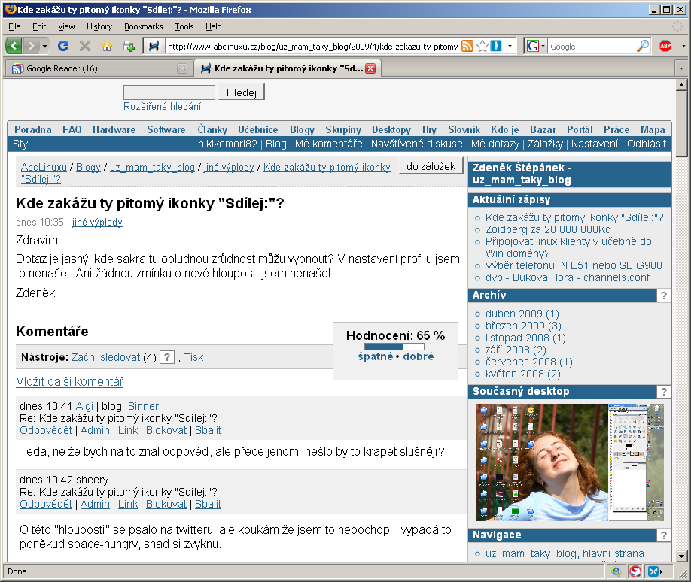The height and width of the screenshot is (582, 691).
Task: Click the green Back navigation arrow
Action: click(x=14, y=46)
